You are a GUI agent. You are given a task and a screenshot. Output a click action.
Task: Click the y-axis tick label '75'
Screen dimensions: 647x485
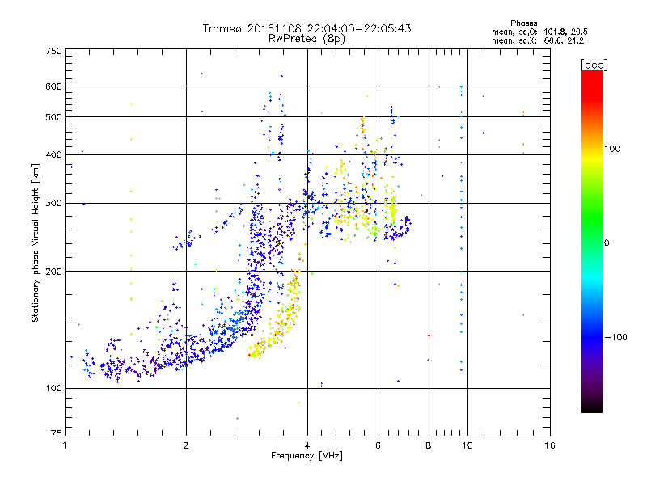pos(57,433)
